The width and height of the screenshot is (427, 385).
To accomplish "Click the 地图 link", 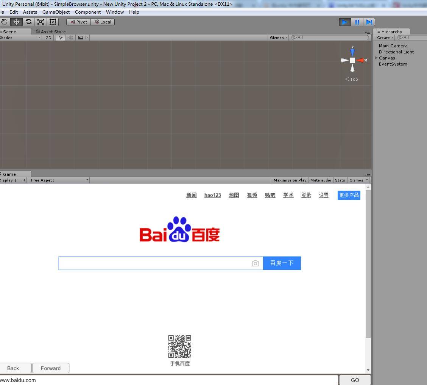I will pos(234,195).
